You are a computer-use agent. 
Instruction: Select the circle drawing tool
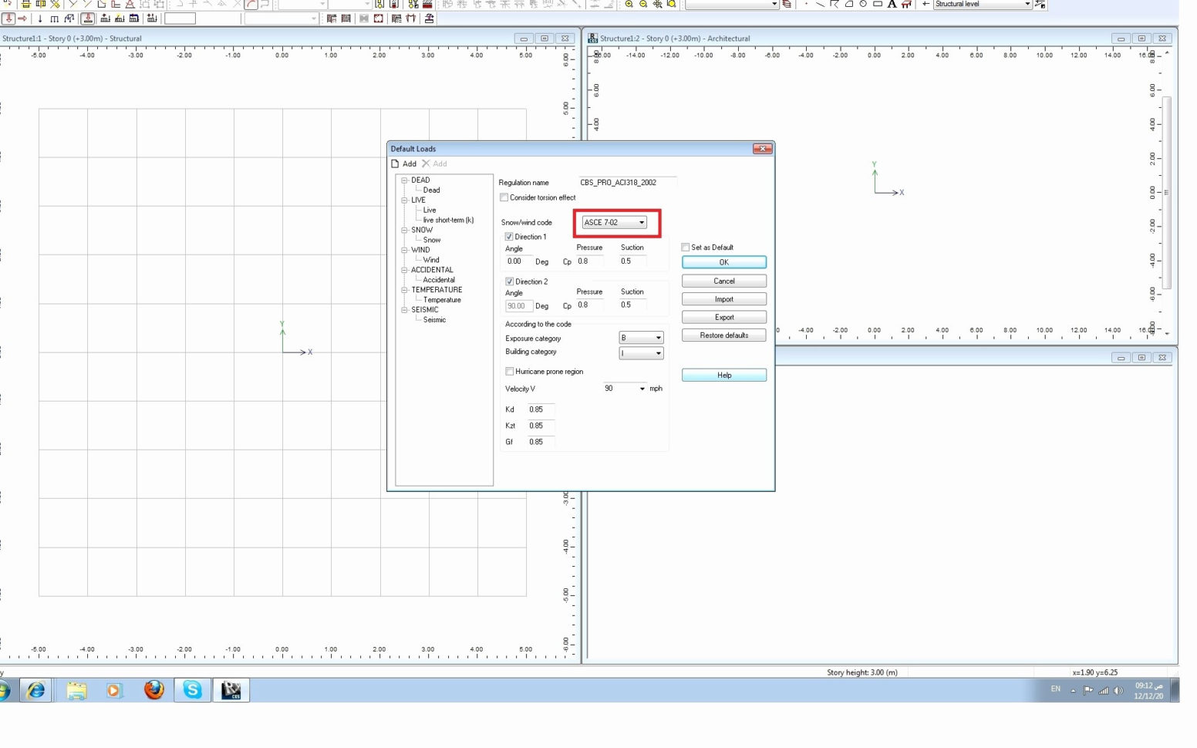click(864, 5)
